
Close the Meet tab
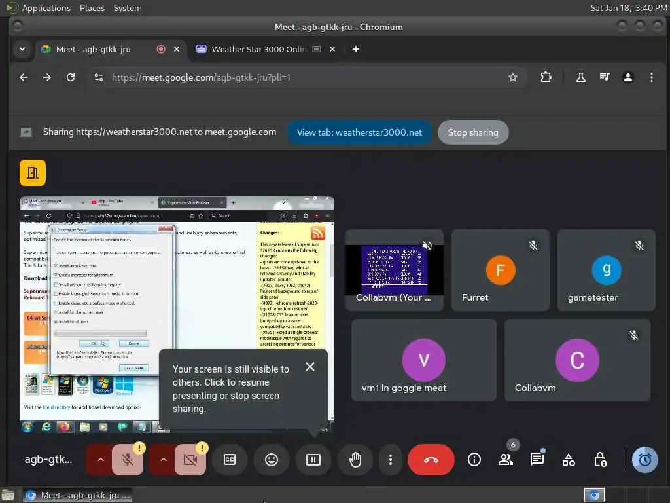point(177,49)
